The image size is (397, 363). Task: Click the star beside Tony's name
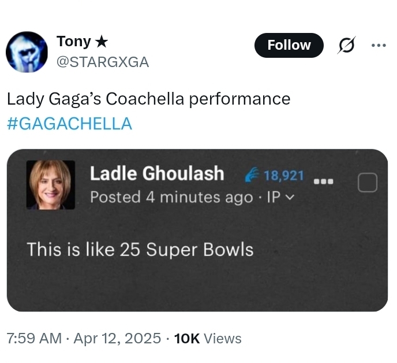[101, 42]
